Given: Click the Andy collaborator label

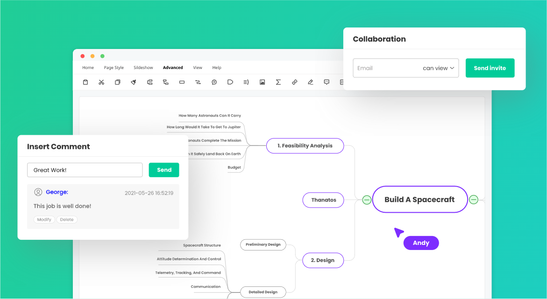Looking at the screenshot, I should (x=421, y=243).
